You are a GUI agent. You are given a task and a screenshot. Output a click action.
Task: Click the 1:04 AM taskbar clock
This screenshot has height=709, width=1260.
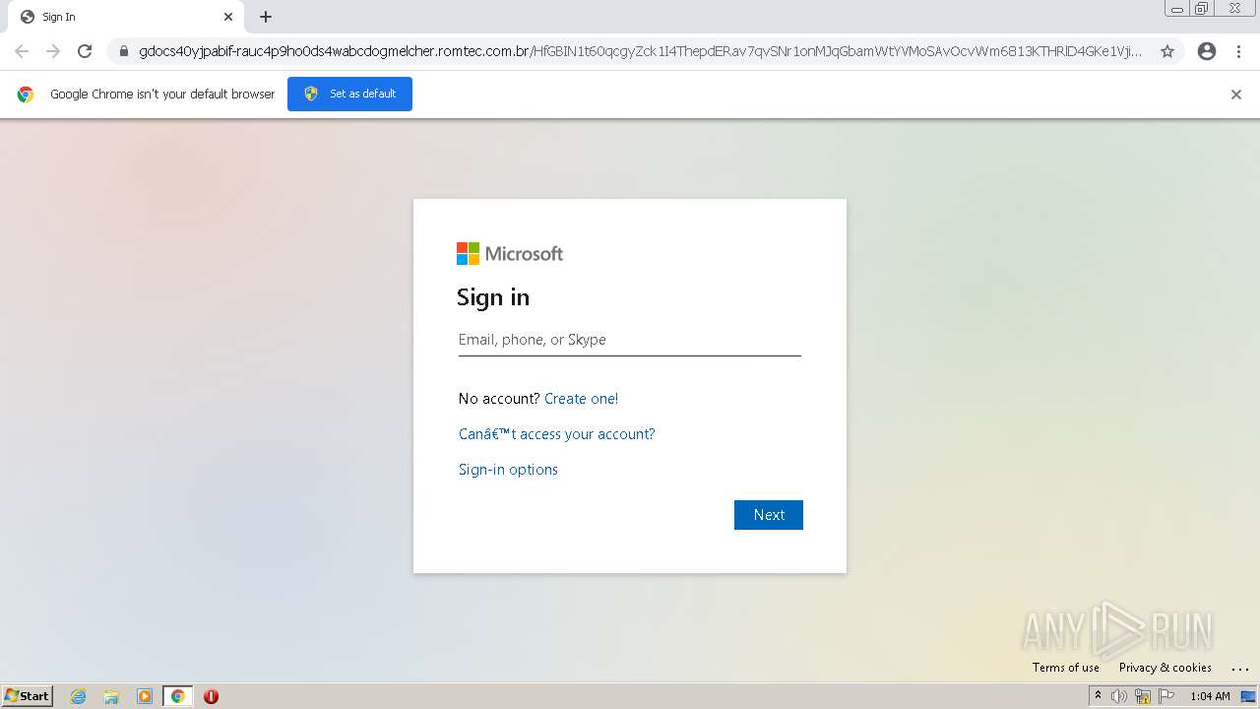[1210, 696]
